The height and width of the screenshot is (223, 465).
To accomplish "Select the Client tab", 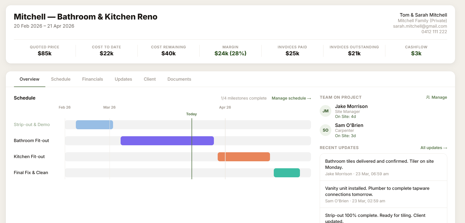I will tap(150, 79).
